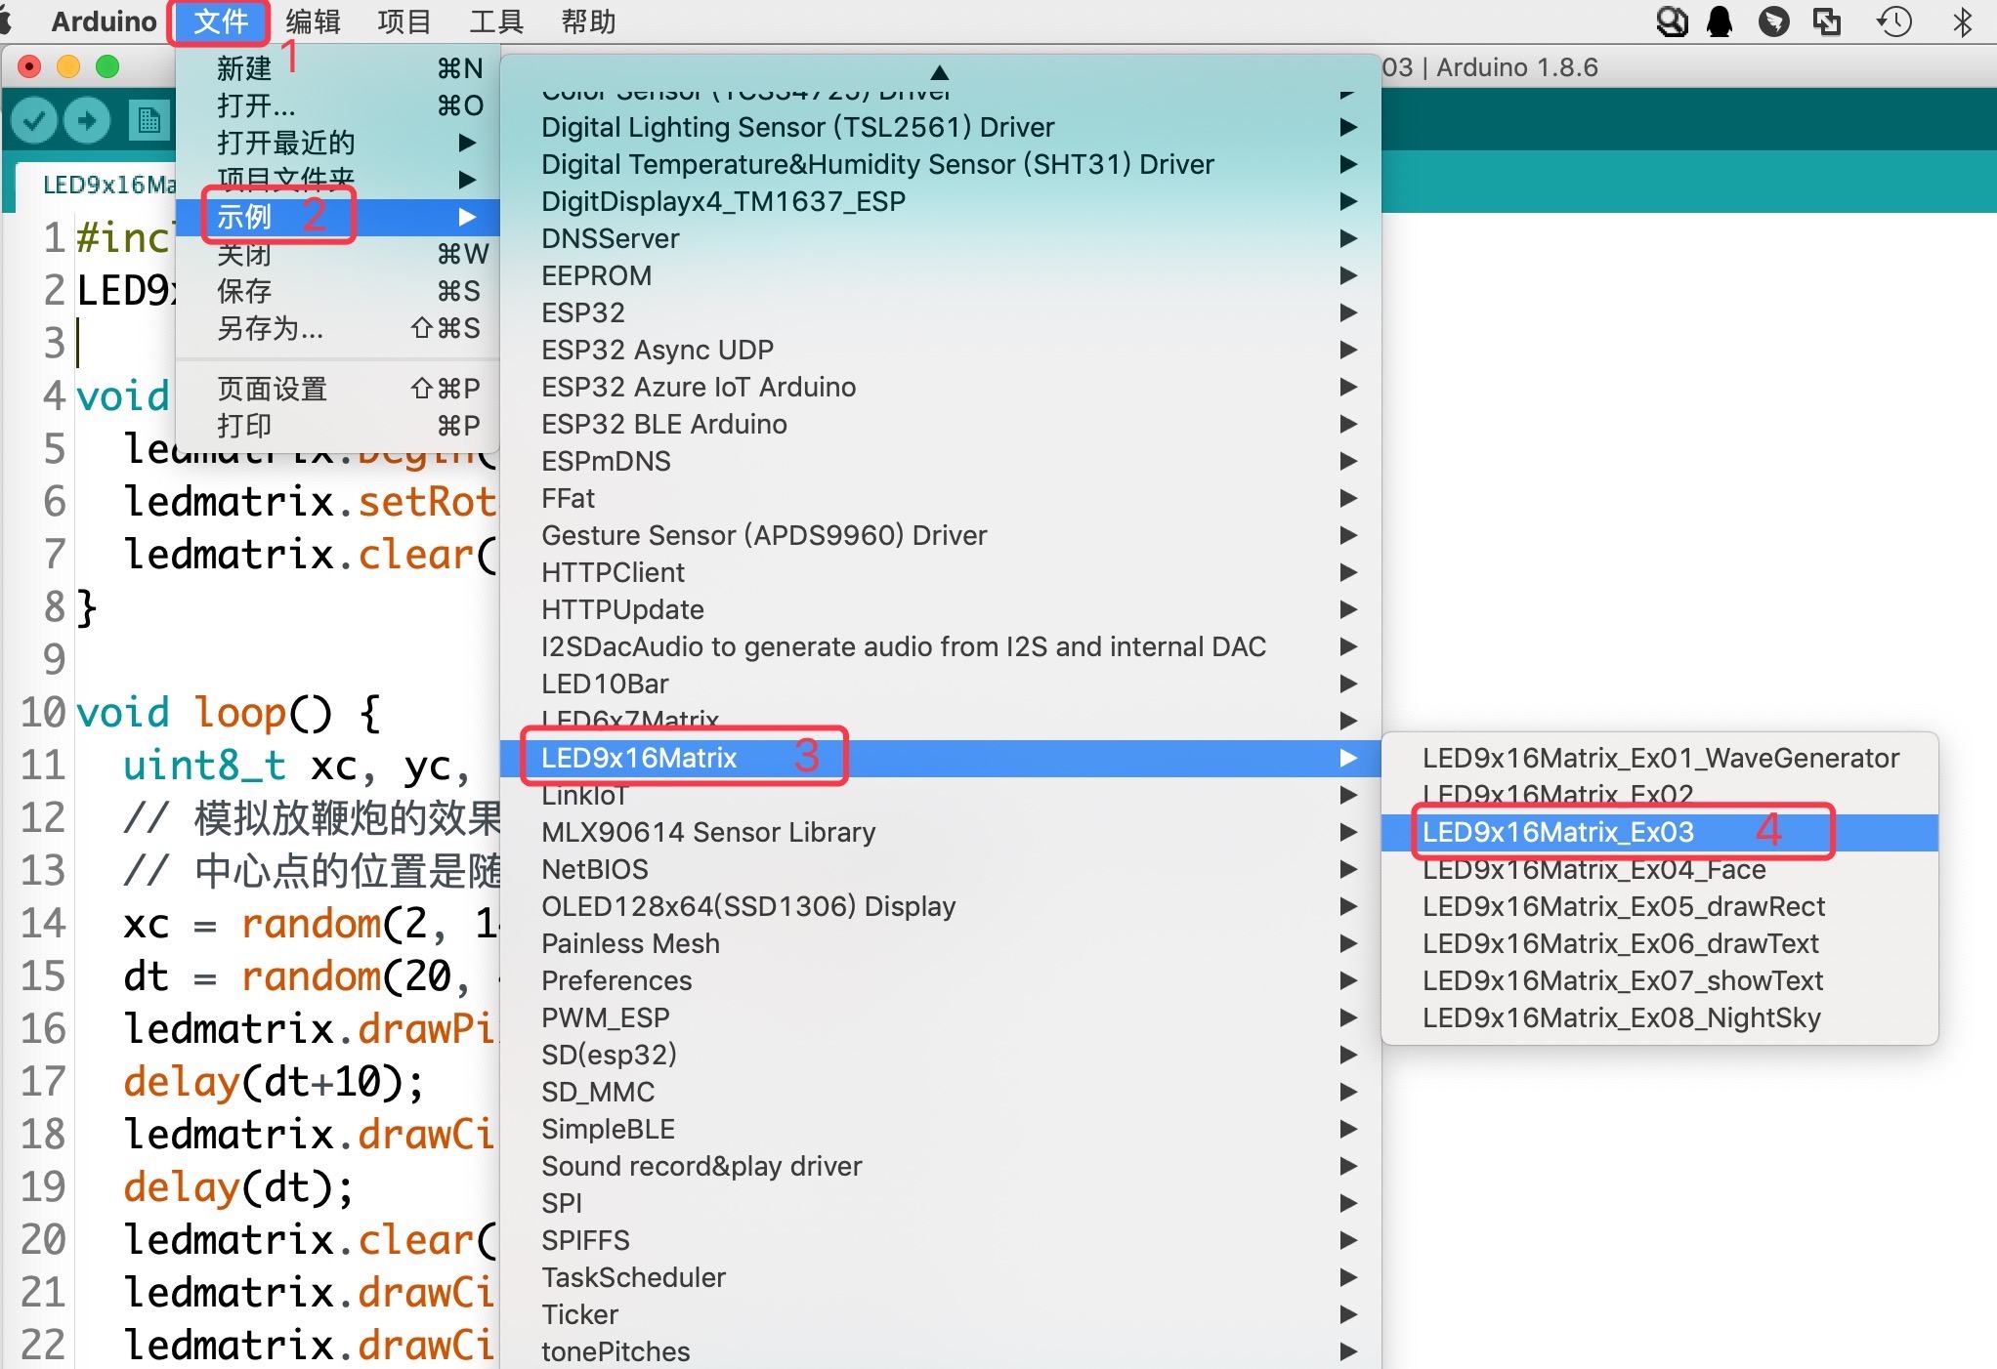1997x1369 pixels.
Task: Click the globe status icon in menu bar
Action: coord(1672,21)
